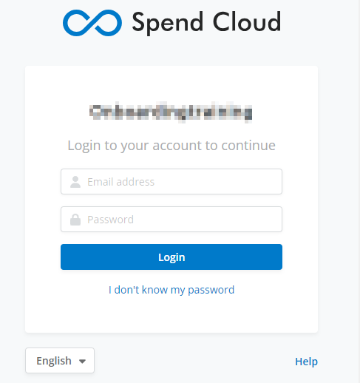This screenshot has height=383, width=360.
Task: Focus the Email address input field
Action: pyautogui.click(x=171, y=182)
